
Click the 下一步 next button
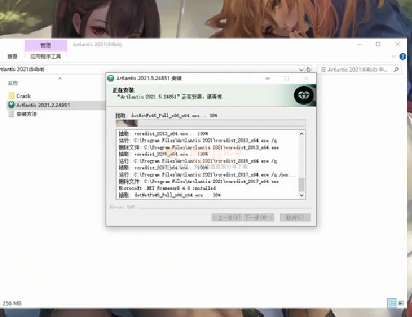coord(259,218)
